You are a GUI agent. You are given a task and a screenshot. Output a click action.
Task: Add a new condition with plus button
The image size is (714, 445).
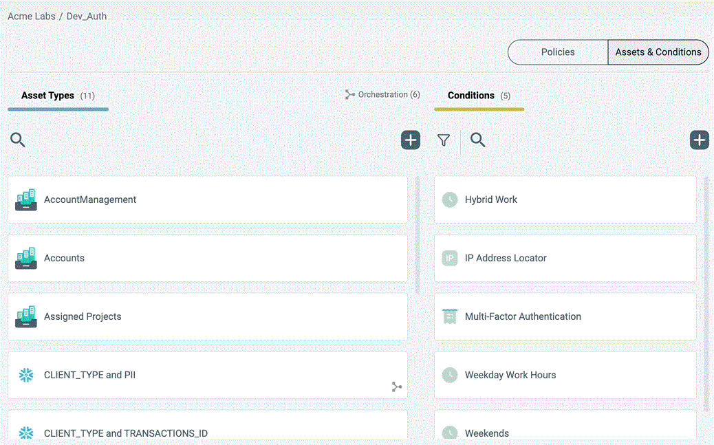point(699,140)
